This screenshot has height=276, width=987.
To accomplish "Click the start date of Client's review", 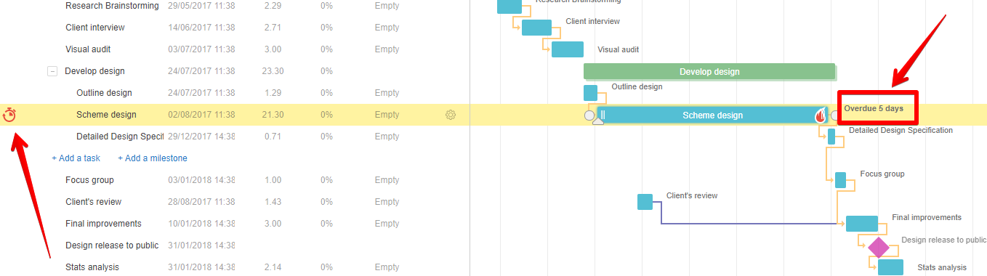I will click(x=201, y=202).
